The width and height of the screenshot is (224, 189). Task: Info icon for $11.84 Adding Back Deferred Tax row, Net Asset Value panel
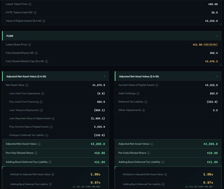pos(50,162)
